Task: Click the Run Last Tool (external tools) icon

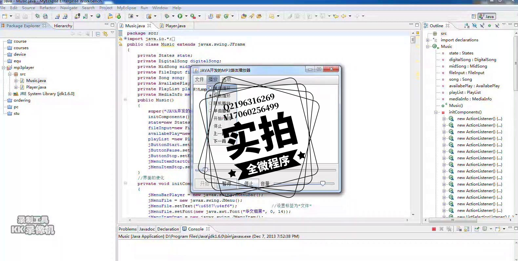Action: [x=193, y=16]
